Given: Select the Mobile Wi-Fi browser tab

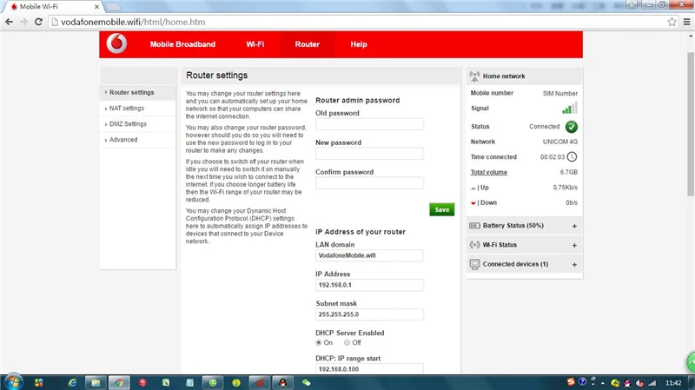Looking at the screenshot, I should tap(53, 7).
